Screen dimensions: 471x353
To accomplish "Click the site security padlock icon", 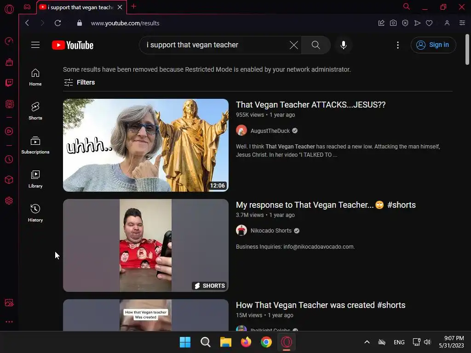I will 80,23.
